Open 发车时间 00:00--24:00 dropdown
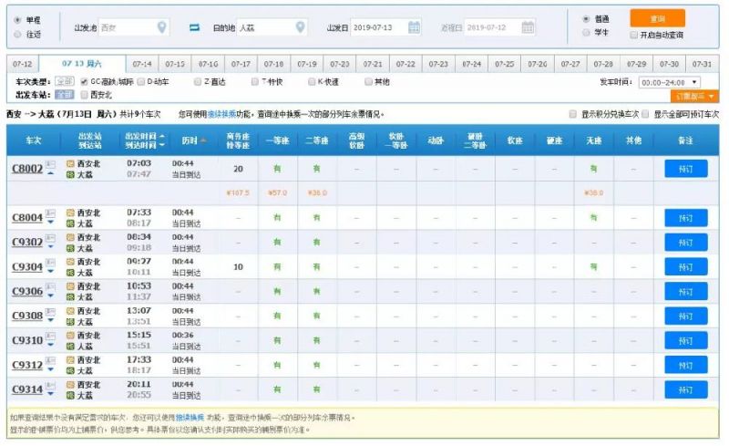 click(670, 82)
